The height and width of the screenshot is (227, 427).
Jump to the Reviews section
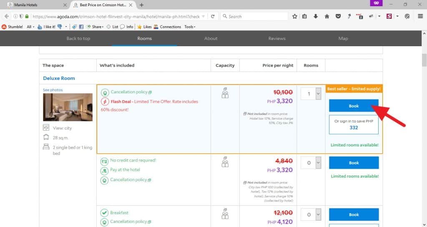pyautogui.click(x=277, y=38)
